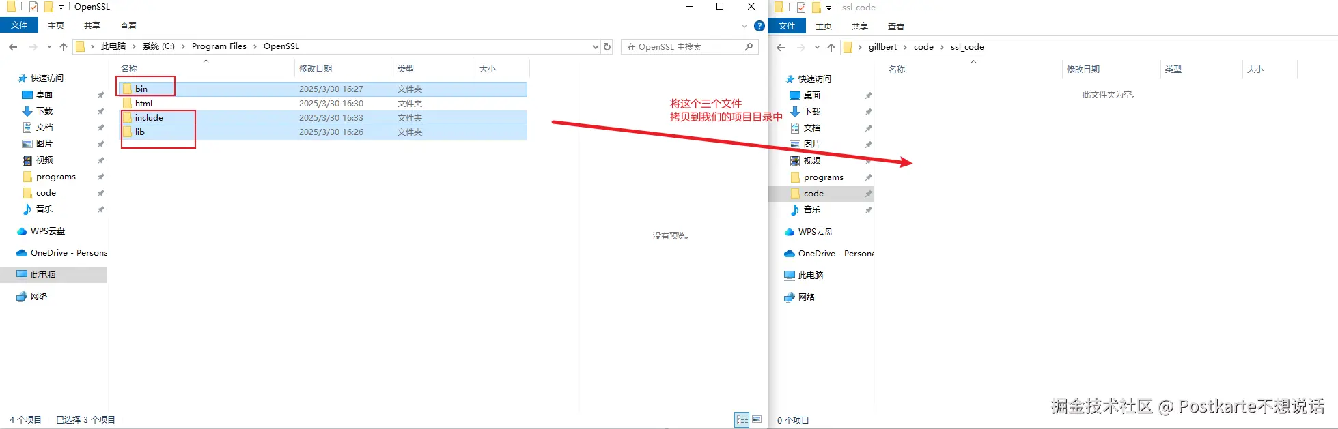This screenshot has height=429, width=1338.
Task: Click the gillbert breadcrumb in the ssl_code window
Action: pos(882,47)
